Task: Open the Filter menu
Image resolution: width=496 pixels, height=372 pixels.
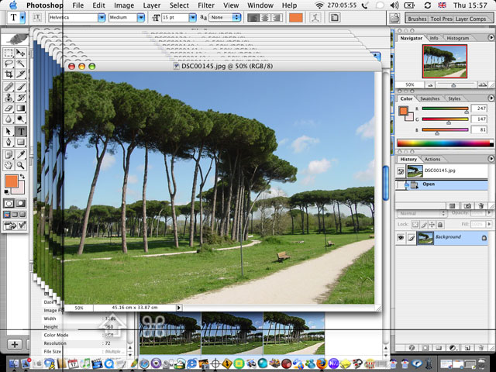Action: [x=206, y=5]
